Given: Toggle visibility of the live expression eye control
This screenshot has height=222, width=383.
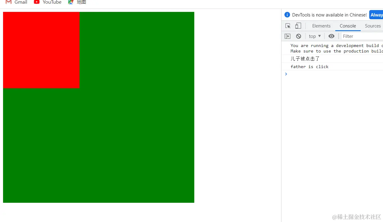Looking at the screenshot, I should 331,36.
